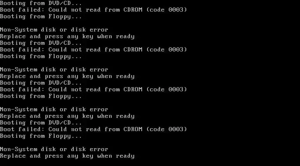The width and height of the screenshot is (300, 166).
Task: Click the second "Booting from DVD/CD..." line
Action: (41, 43)
